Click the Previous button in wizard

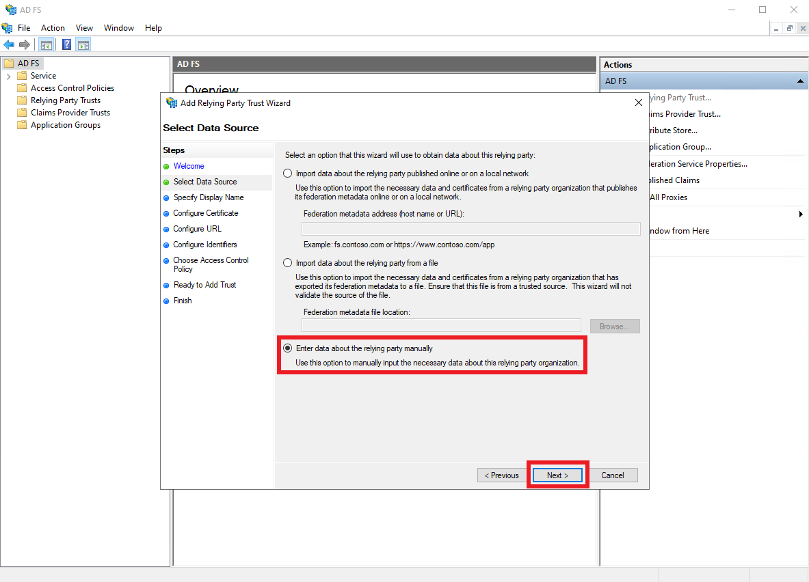click(502, 475)
